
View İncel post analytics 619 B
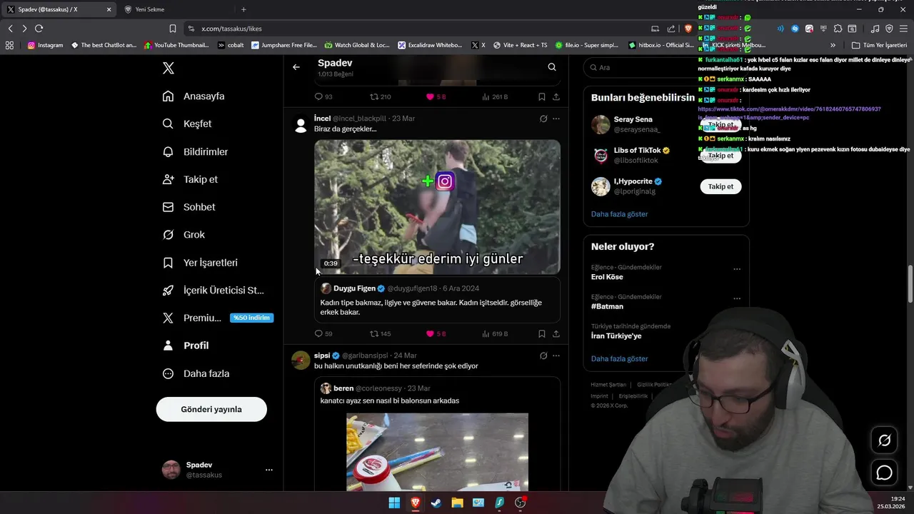[495, 333]
